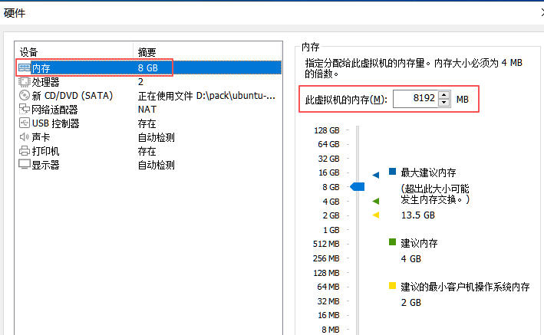The image size is (544, 335).
Task: Click the printer icon in device list
Action: pyautogui.click(x=24, y=151)
